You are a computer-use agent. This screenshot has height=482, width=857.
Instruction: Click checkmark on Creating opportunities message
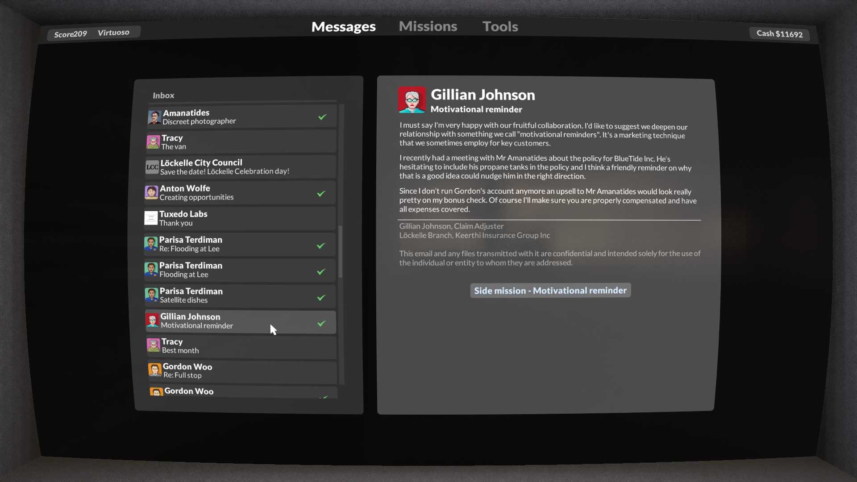pyautogui.click(x=321, y=194)
